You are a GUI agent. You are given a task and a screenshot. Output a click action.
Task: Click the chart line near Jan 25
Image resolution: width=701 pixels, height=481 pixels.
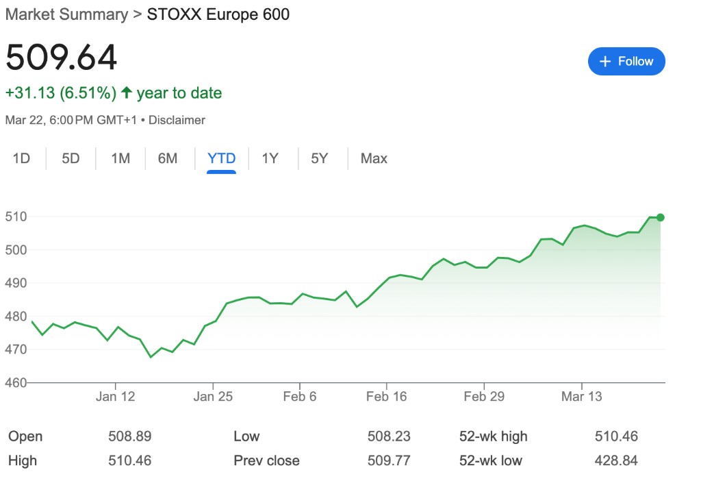point(214,321)
